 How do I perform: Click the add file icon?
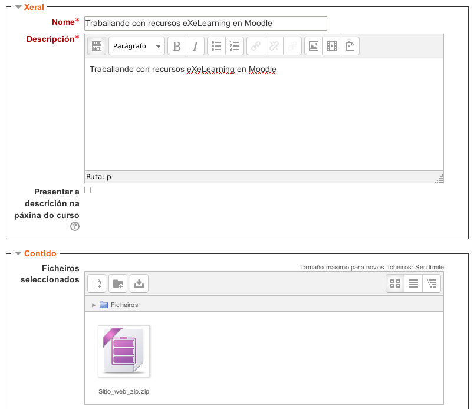tap(97, 283)
